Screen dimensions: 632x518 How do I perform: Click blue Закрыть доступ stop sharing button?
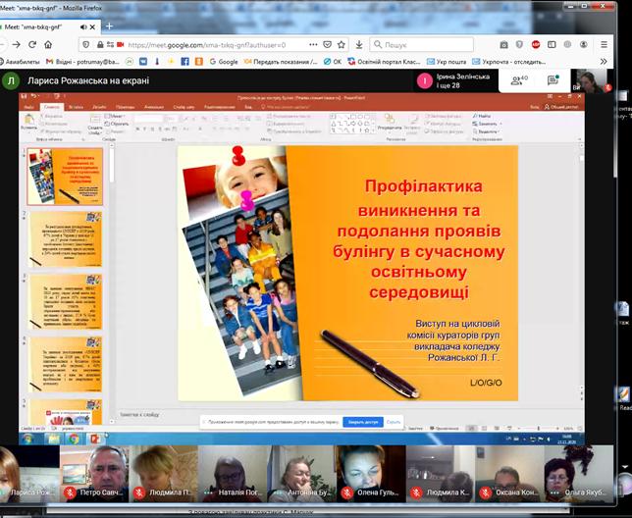coord(363,422)
